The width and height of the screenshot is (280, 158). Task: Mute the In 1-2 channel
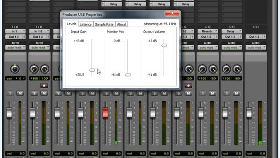pyautogui.click(x=44, y=93)
